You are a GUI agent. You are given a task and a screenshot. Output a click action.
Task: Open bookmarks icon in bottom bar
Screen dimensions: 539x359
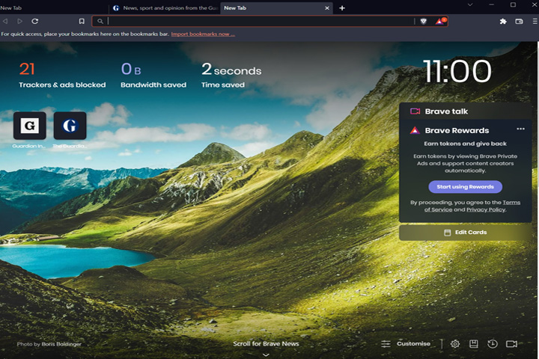coord(474,343)
